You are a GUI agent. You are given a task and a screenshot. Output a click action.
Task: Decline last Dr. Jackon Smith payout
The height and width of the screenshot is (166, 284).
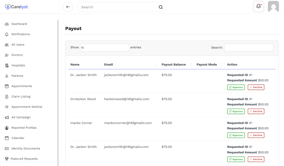(256, 159)
